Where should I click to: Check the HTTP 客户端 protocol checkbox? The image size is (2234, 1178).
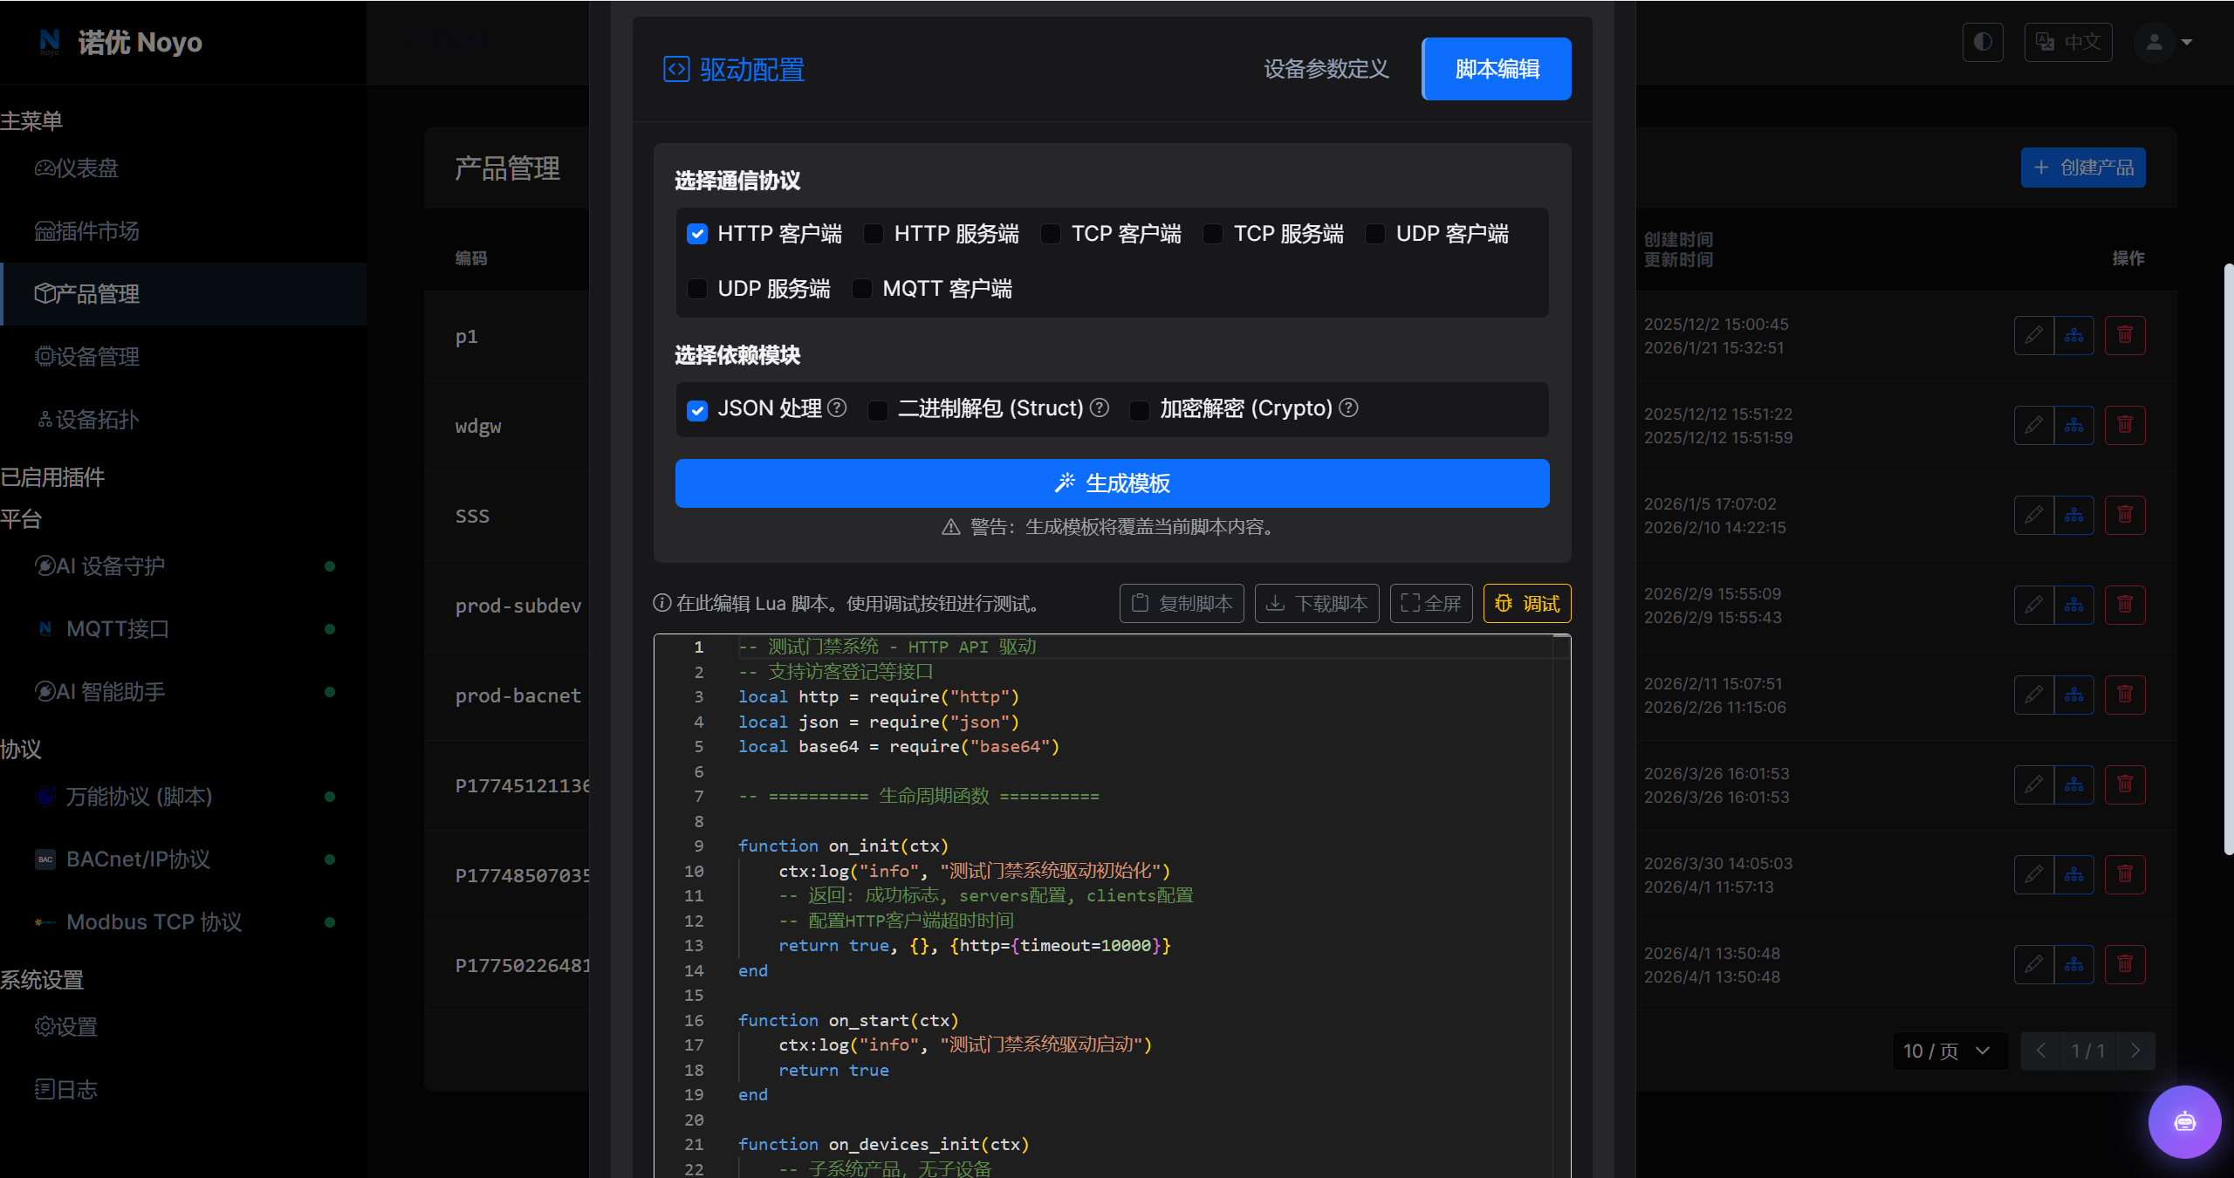(696, 234)
